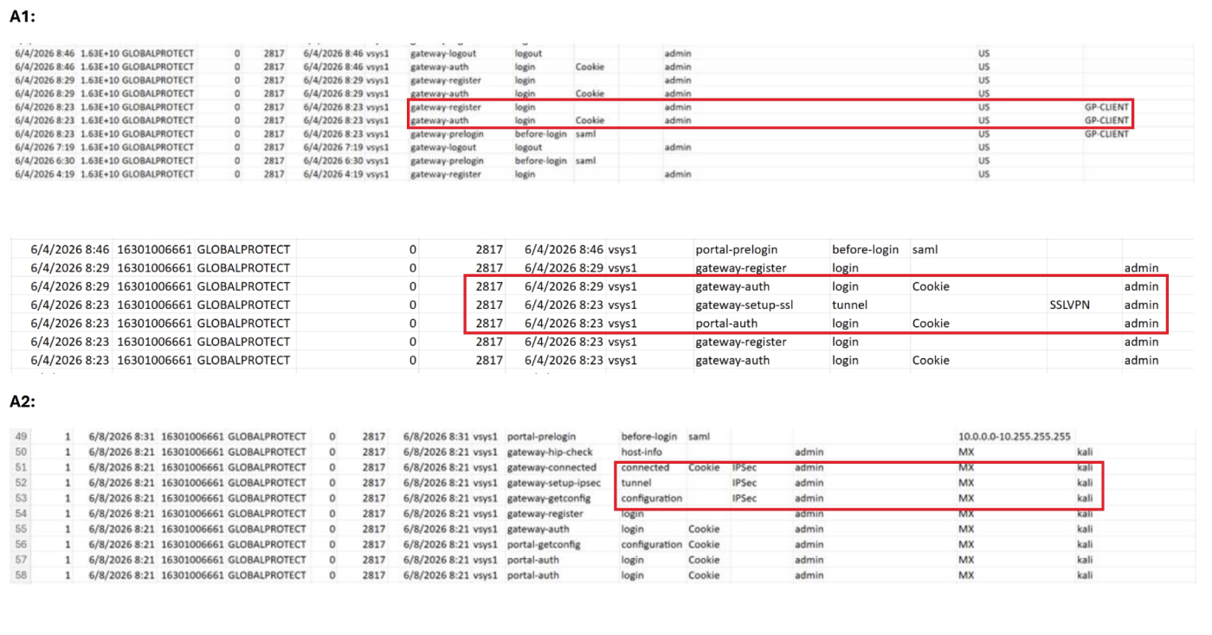Viewport: 1212px width, 635px height.
Task: Select the configuration cell in row 56
Action: 651,545
